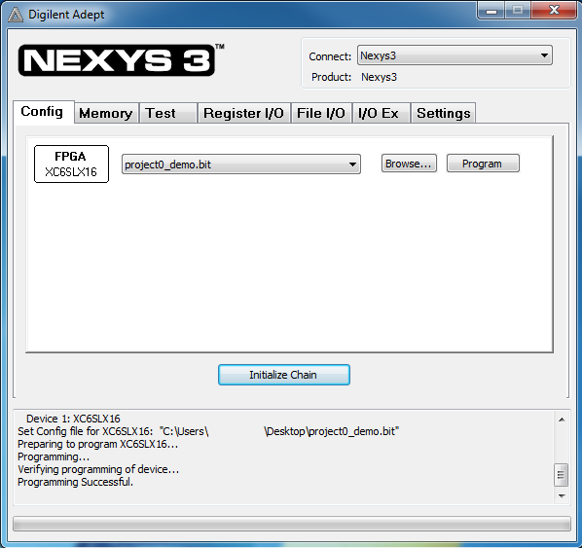Open the Settings tab

pyautogui.click(x=443, y=113)
